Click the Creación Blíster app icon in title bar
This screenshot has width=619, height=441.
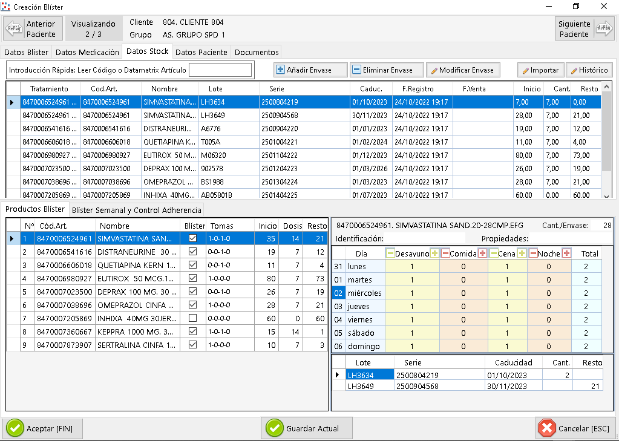pyautogui.click(x=5, y=7)
